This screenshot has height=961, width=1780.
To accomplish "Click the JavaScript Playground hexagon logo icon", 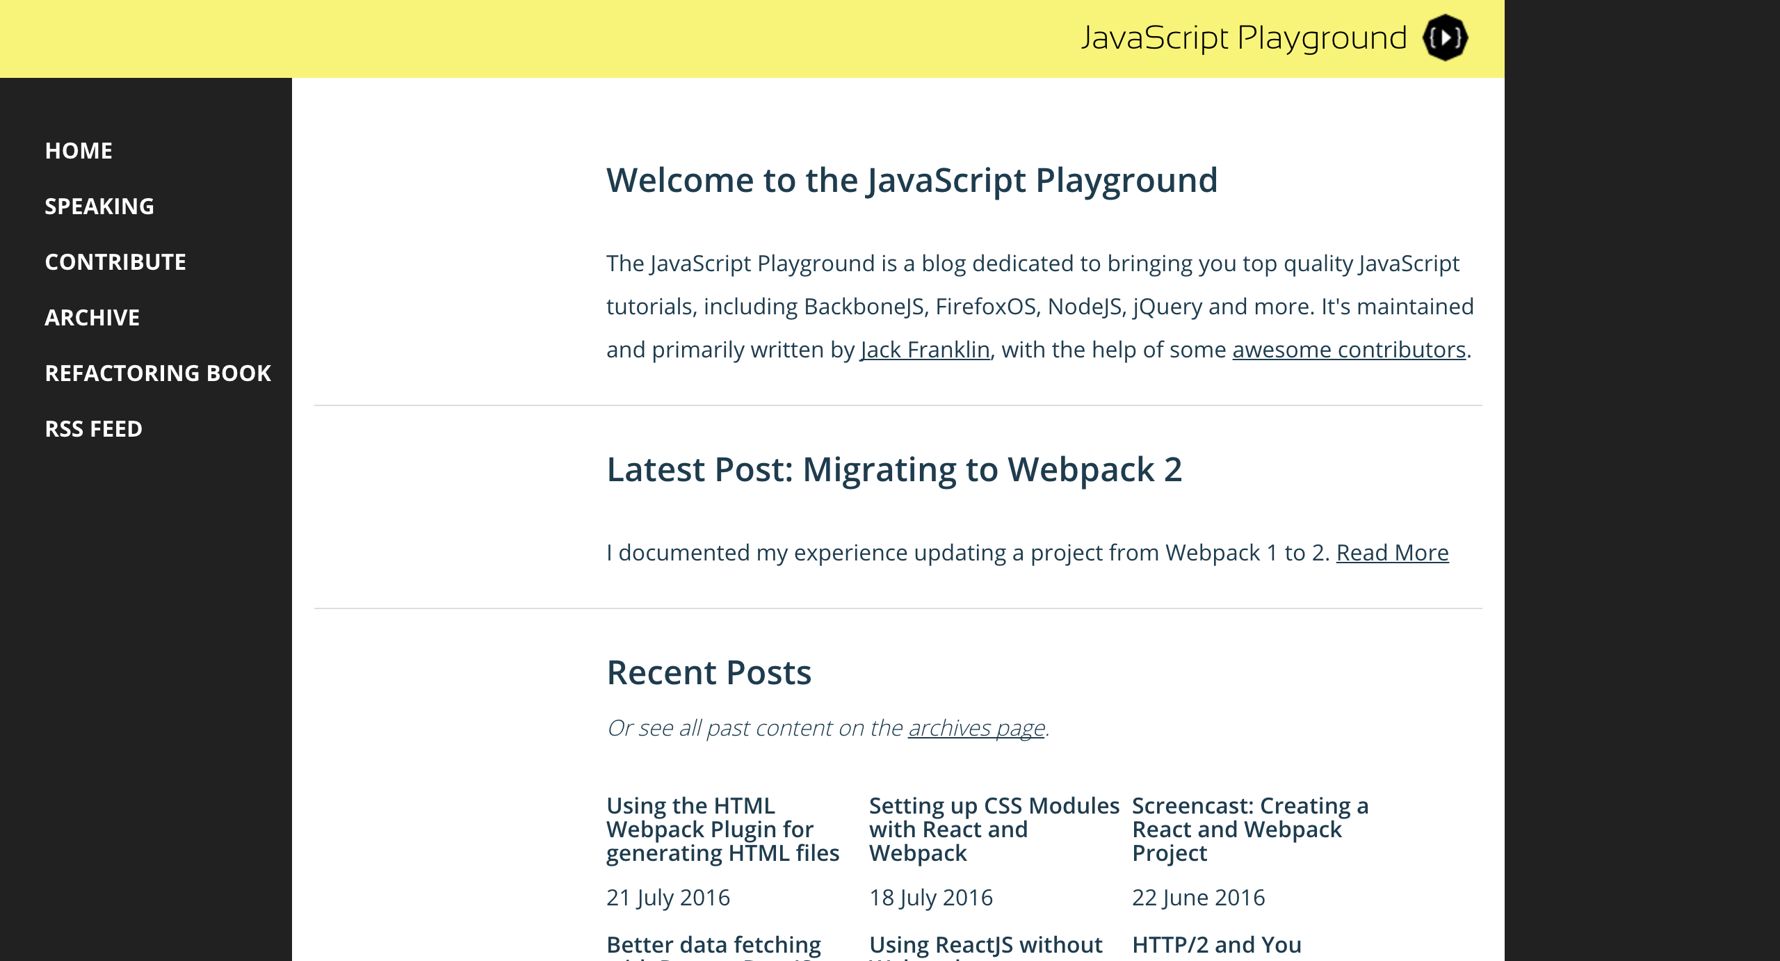I will point(1445,38).
